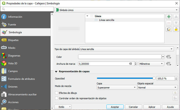Select the Simbología section
Image resolution: width=180 pixels, height=110 pixels.
point(25,32)
